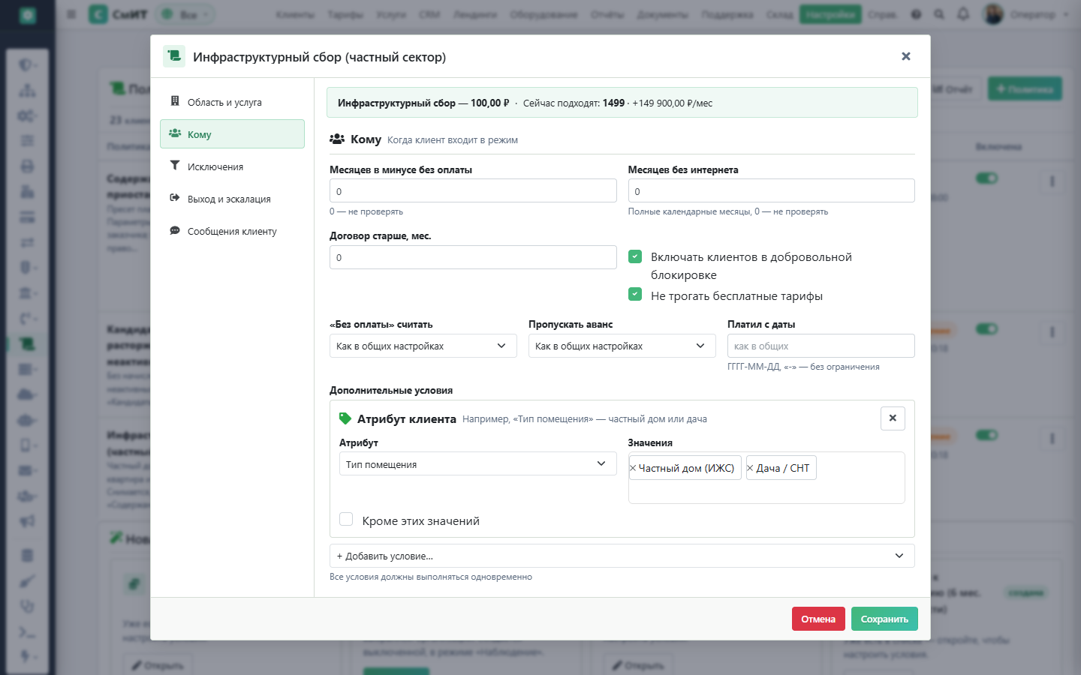Select the Кому tab
Image resolution: width=1081 pixels, height=675 pixels.
(232, 134)
